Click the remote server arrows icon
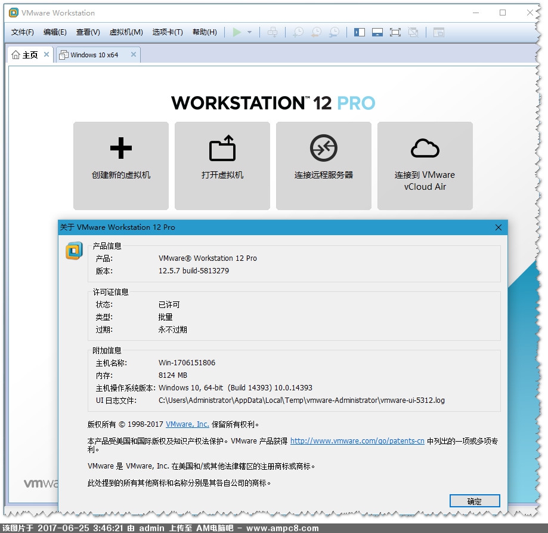This screenshot has height=533, width=548. (324, 148)
